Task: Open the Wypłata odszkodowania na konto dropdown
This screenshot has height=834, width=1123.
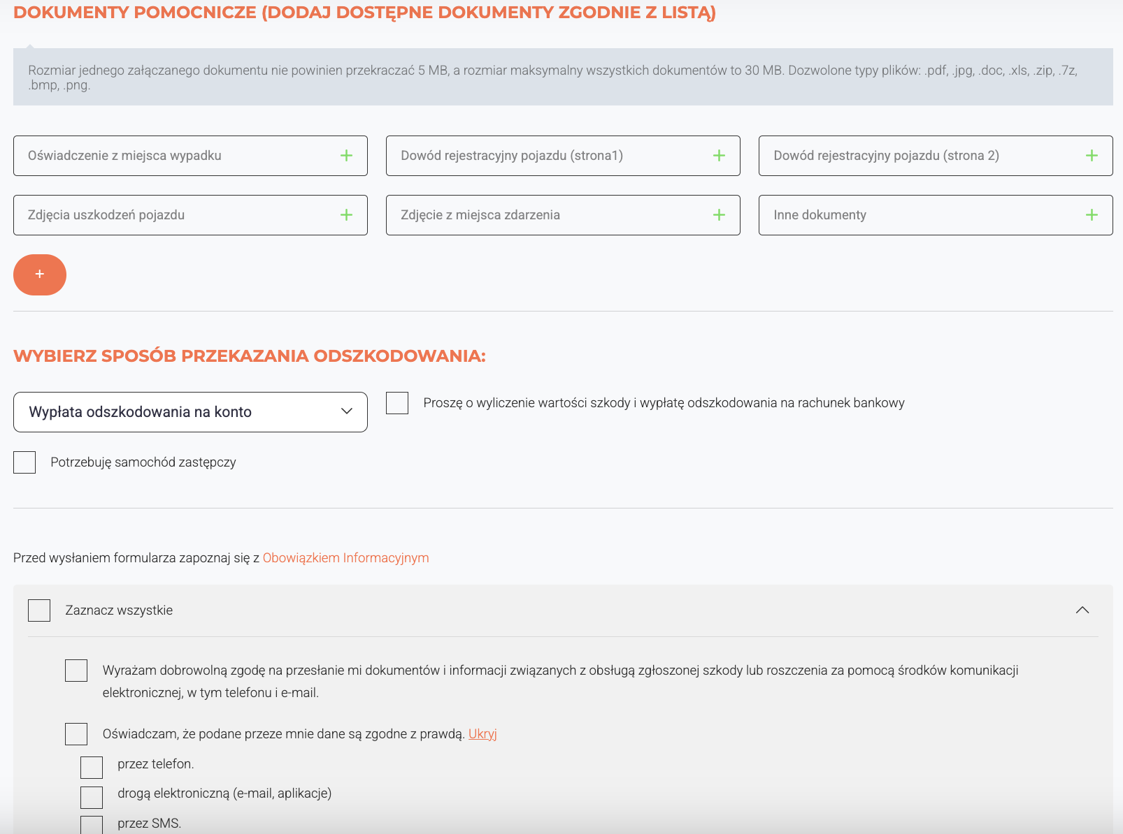Action: [190, 412]
